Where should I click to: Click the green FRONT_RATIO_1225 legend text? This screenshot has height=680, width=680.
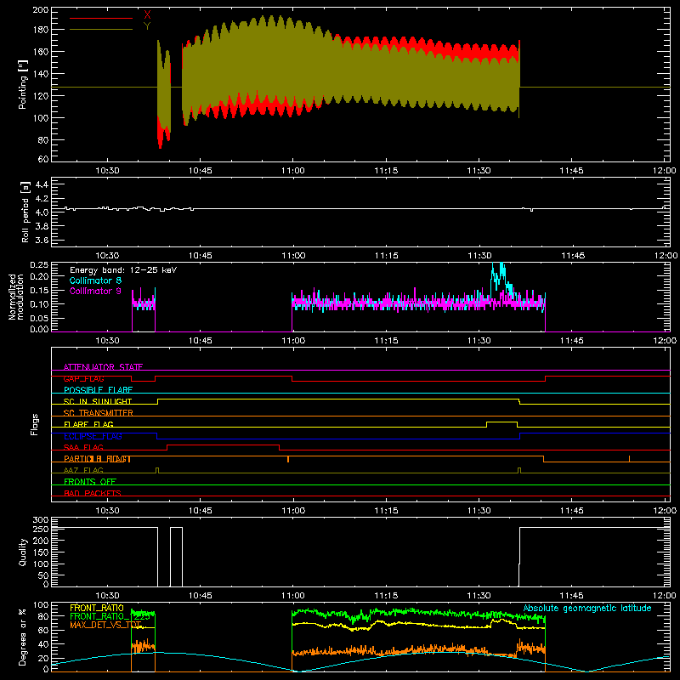(x=110, y=616)
